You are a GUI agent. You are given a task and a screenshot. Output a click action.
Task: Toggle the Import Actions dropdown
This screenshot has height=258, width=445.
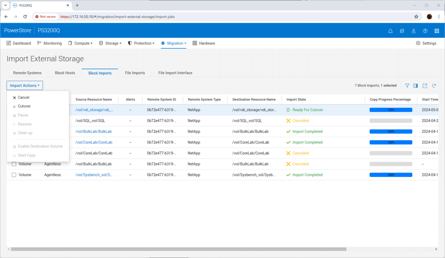tap(25, 86)
